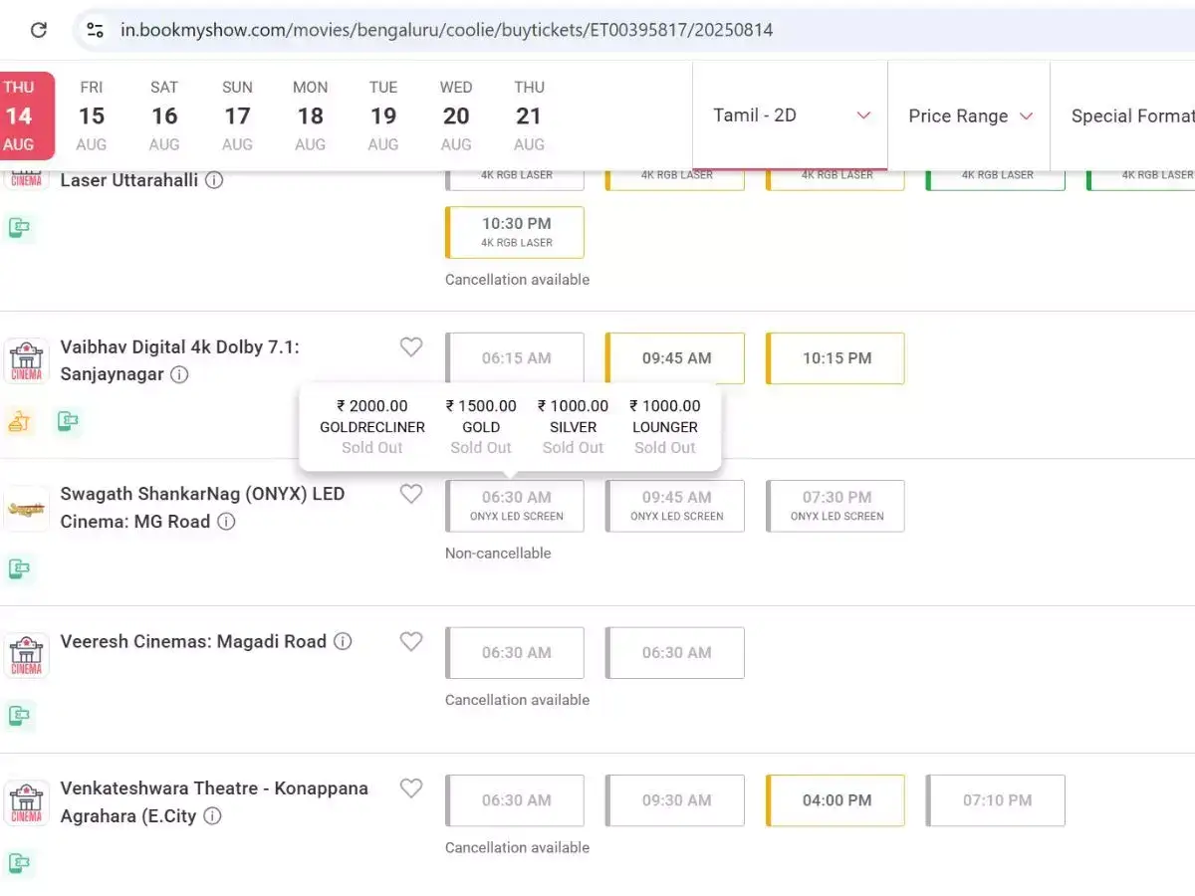The height and width of the screenshot is (896, 1195).
Task: Select Sunday 17 Aug date tab
Action: (x=237, y=115)
